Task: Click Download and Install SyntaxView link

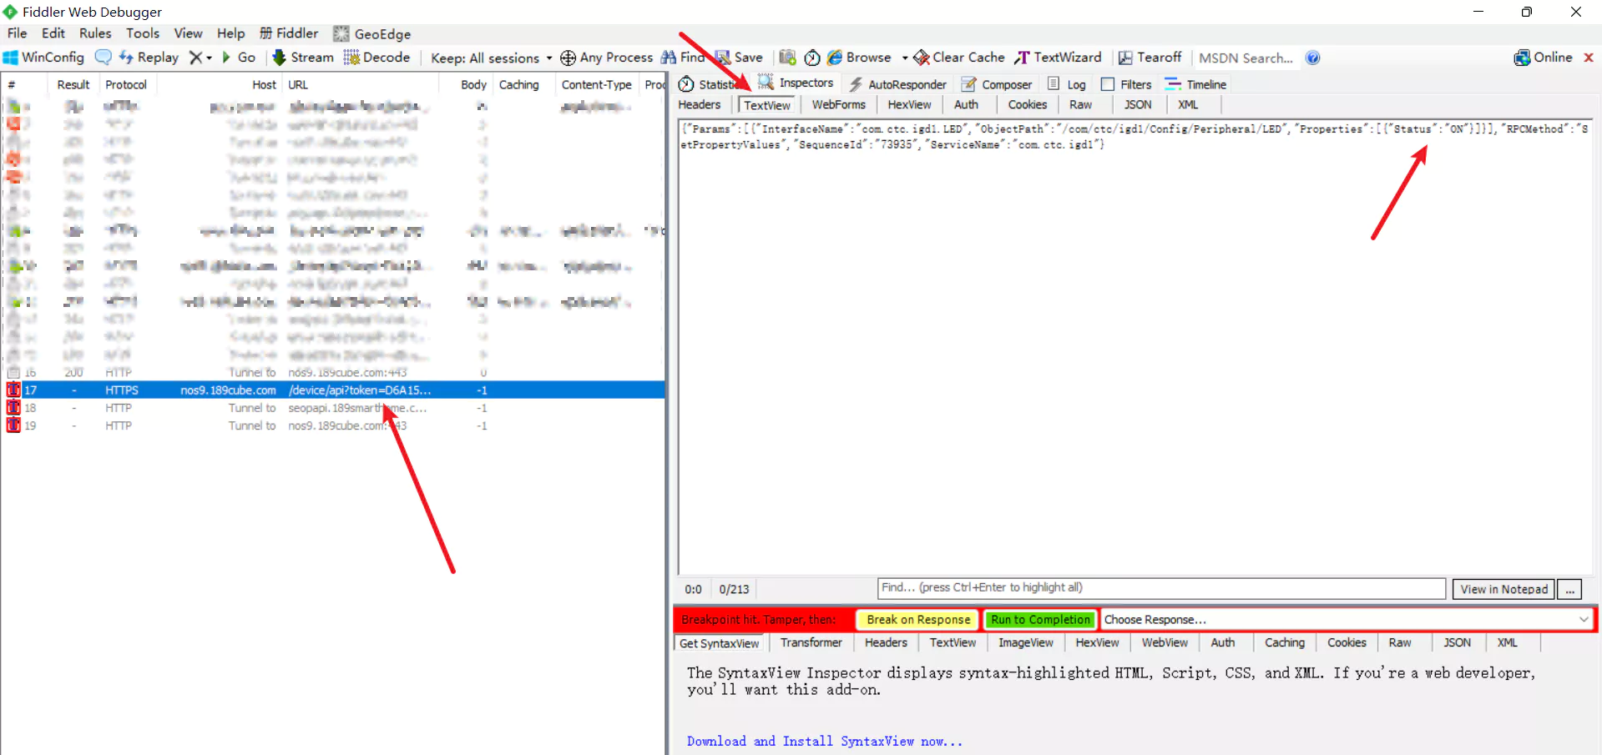Action: (825, 741)
